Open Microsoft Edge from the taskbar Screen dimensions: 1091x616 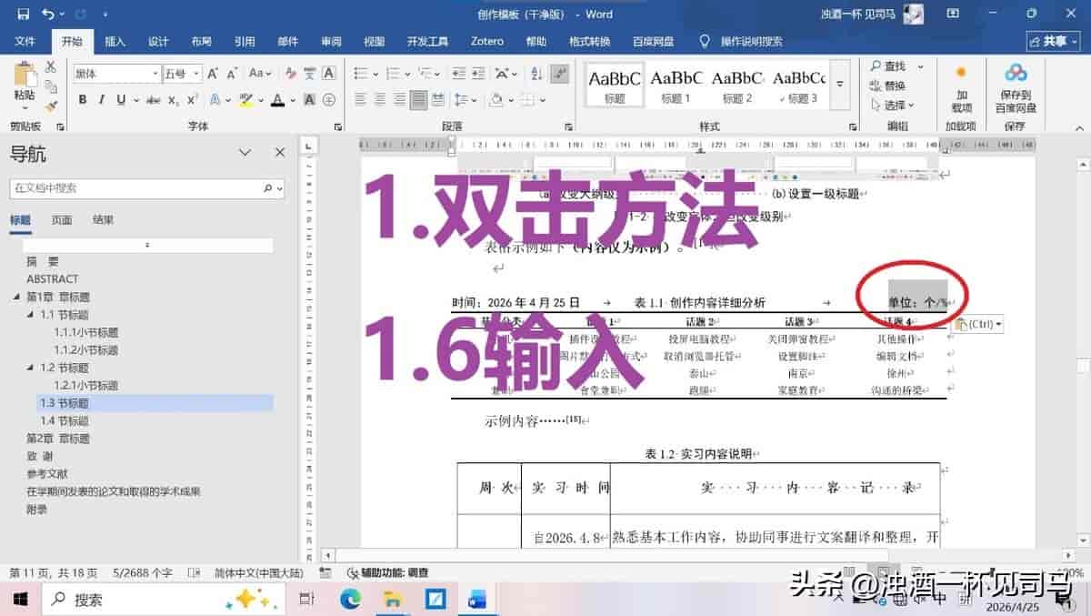point(350,600)
